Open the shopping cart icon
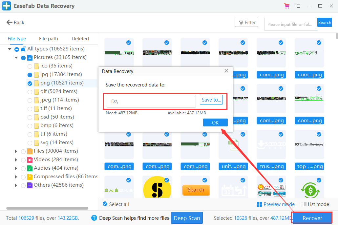This screenshot has width=338, height=225. pyautogui.click(x=287, y=6)
